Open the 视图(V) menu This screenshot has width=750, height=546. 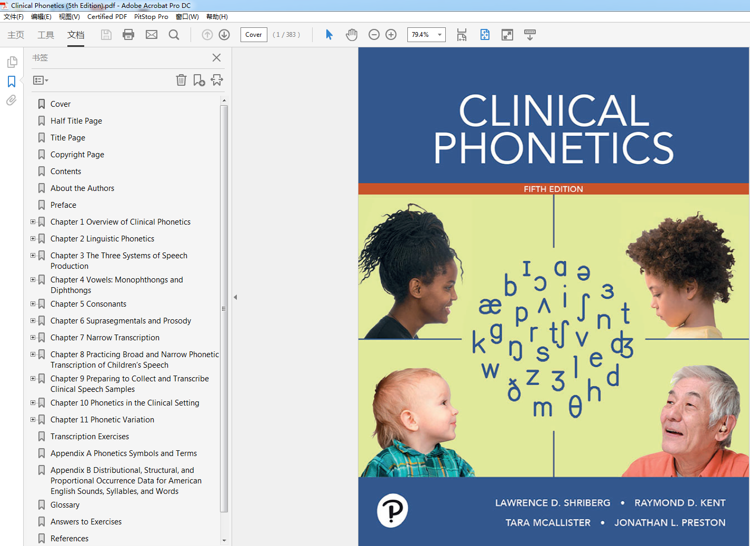click(69, 17)
